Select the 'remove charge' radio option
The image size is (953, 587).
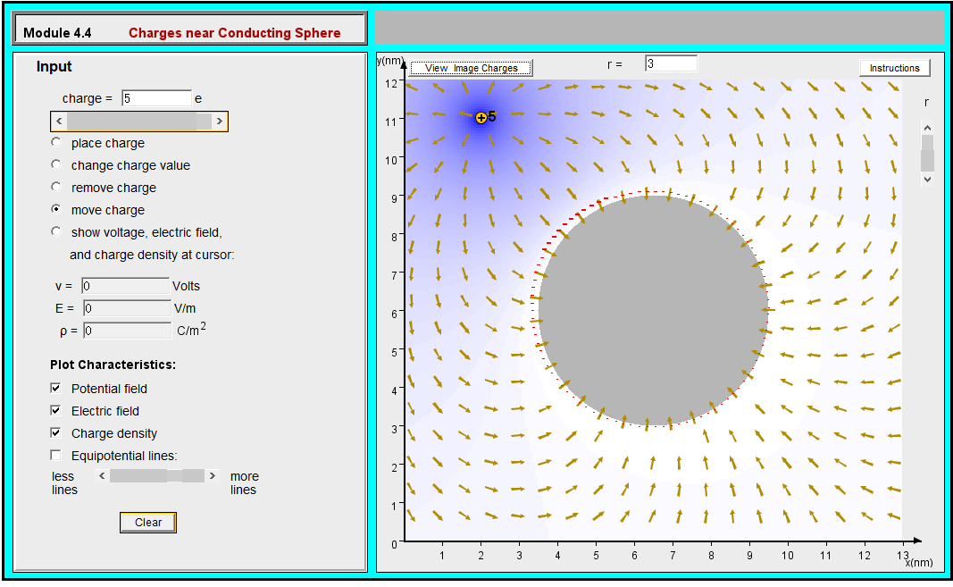(x=55, y=187)
